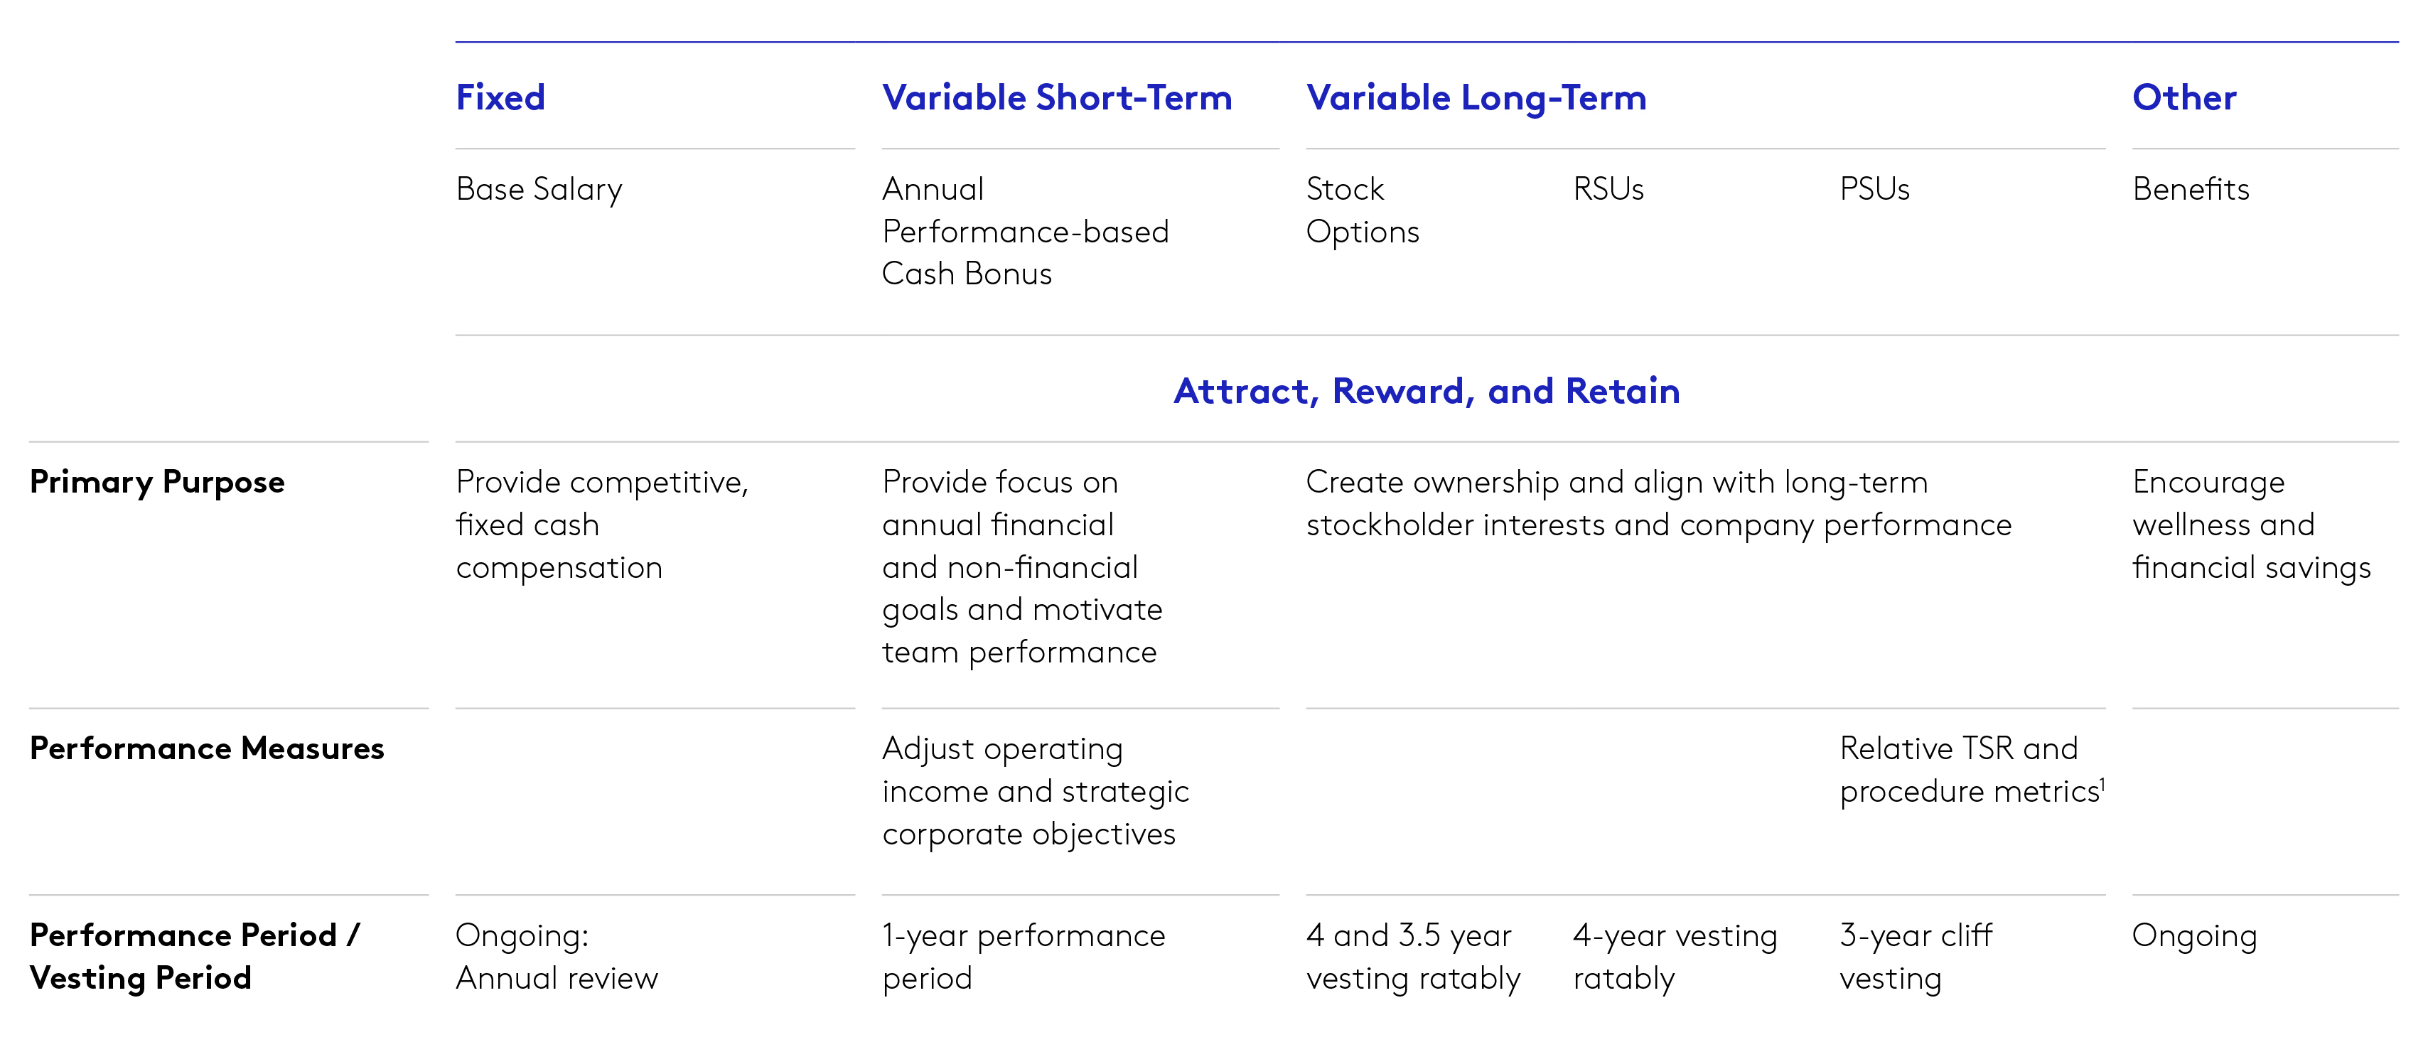This screenshot has height=1047, width=2428.
Task: Select the Encourage wellness and financial savings text
Action: 2251,525
